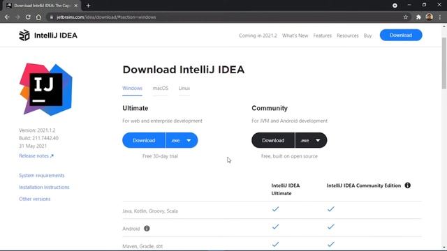
Task: Go back with the browser back arrow
Action: click(x=7, y=17)
